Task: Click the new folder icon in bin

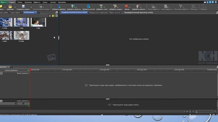Action: coord(53,16)
